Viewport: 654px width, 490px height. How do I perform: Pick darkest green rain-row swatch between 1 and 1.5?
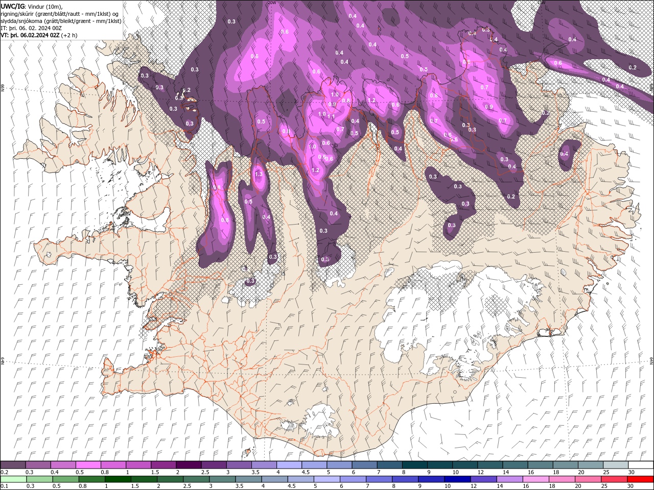point(118,479)
